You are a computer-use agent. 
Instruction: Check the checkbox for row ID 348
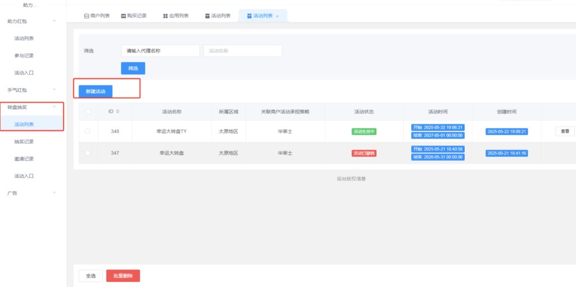click(87, 131)
